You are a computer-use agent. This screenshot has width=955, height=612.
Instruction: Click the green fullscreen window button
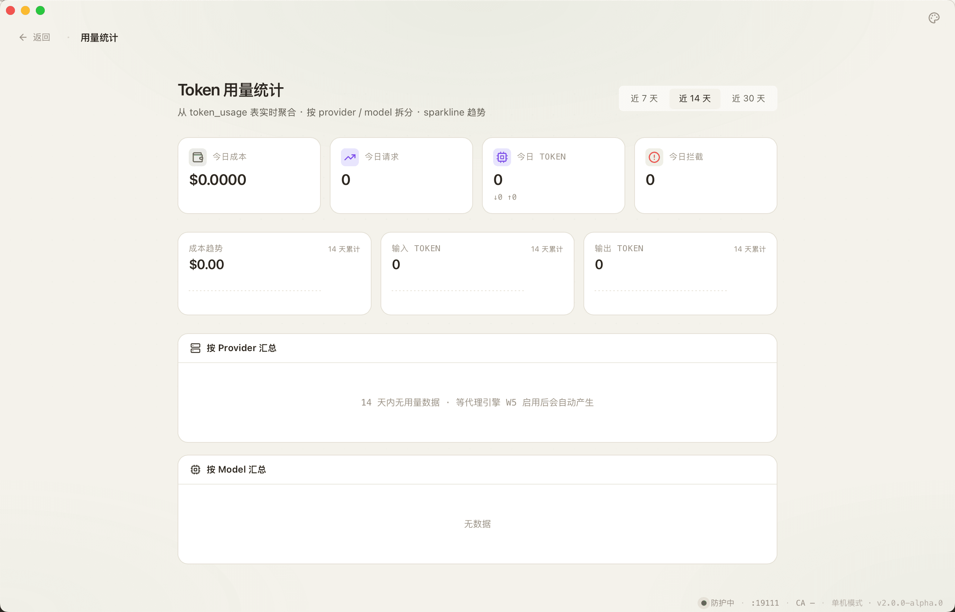coord(40,10)
